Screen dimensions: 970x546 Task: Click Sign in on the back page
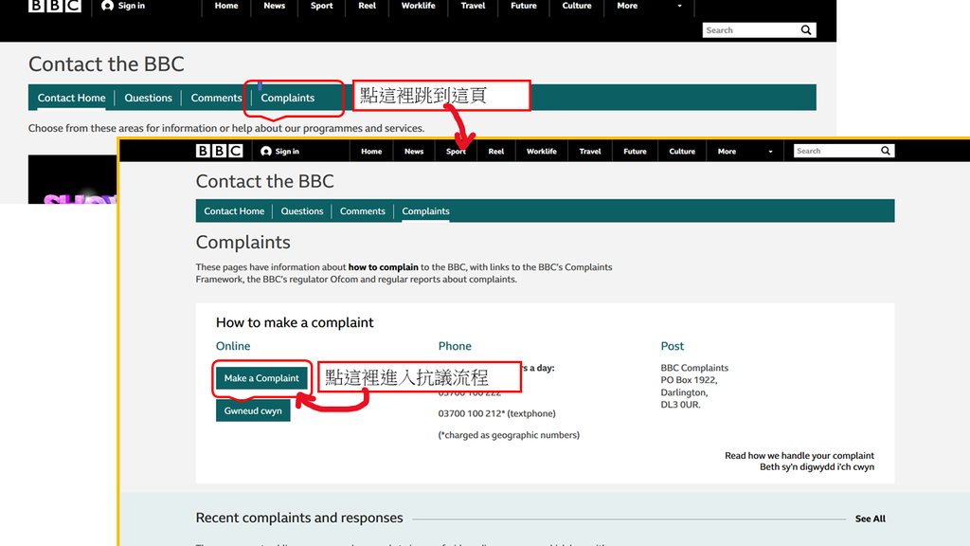pos(123,6)
